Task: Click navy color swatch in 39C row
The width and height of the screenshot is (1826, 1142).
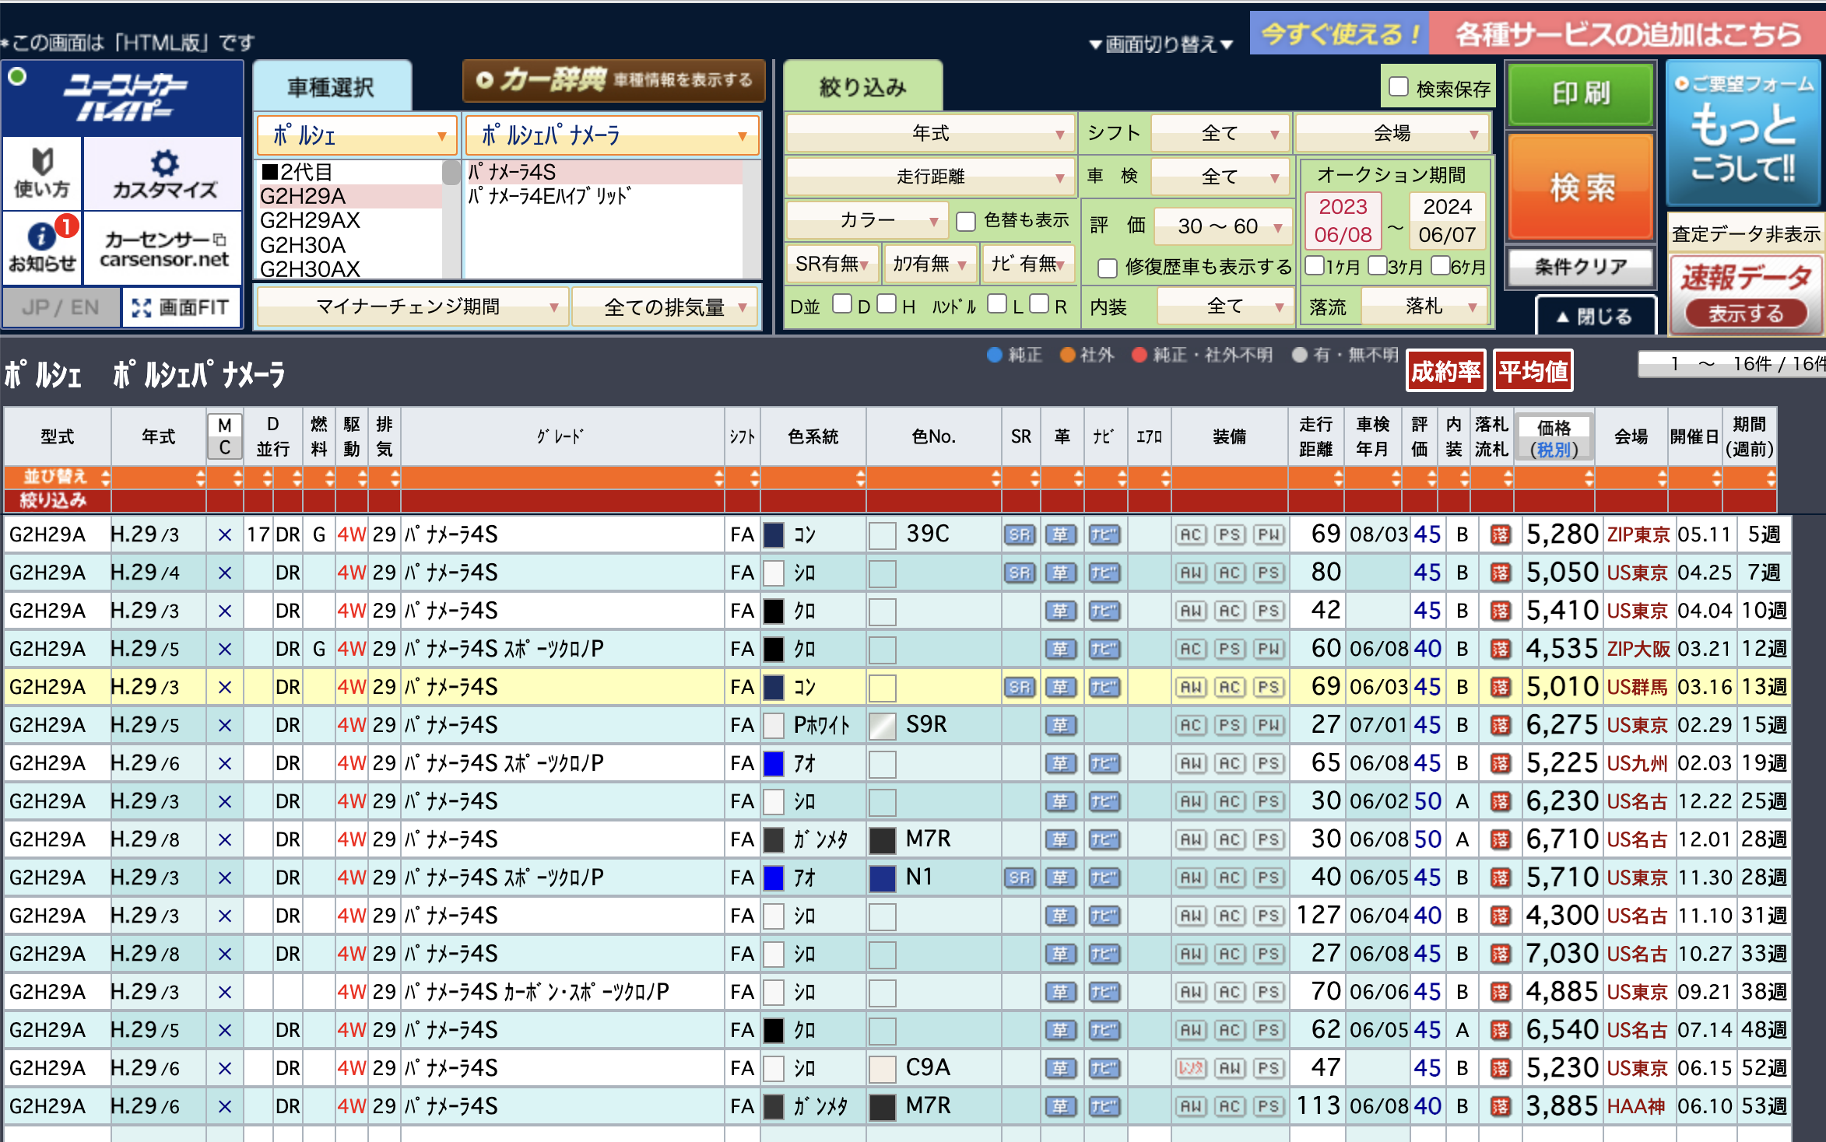Action: click(x=773, y=534)
